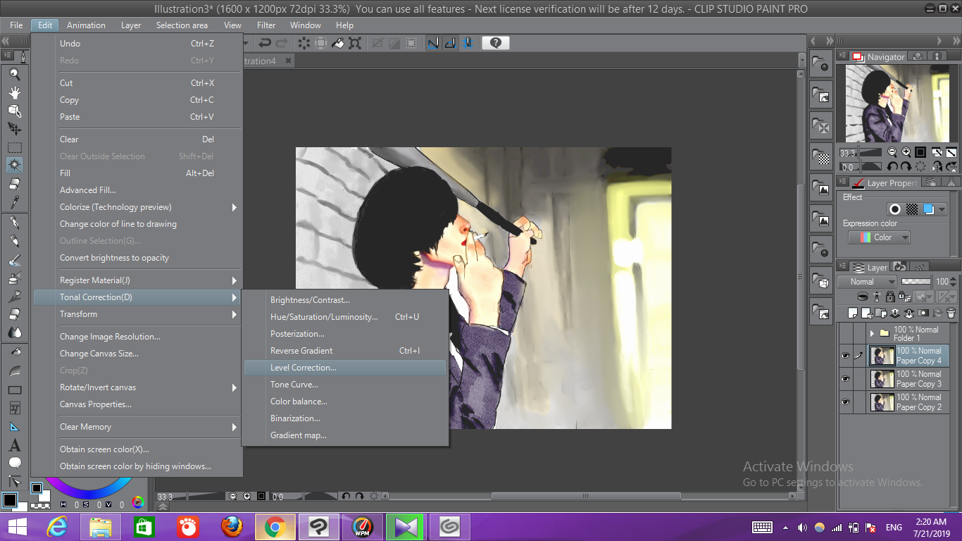Pick the Auto select magic wand tool

tap(14, 166)
